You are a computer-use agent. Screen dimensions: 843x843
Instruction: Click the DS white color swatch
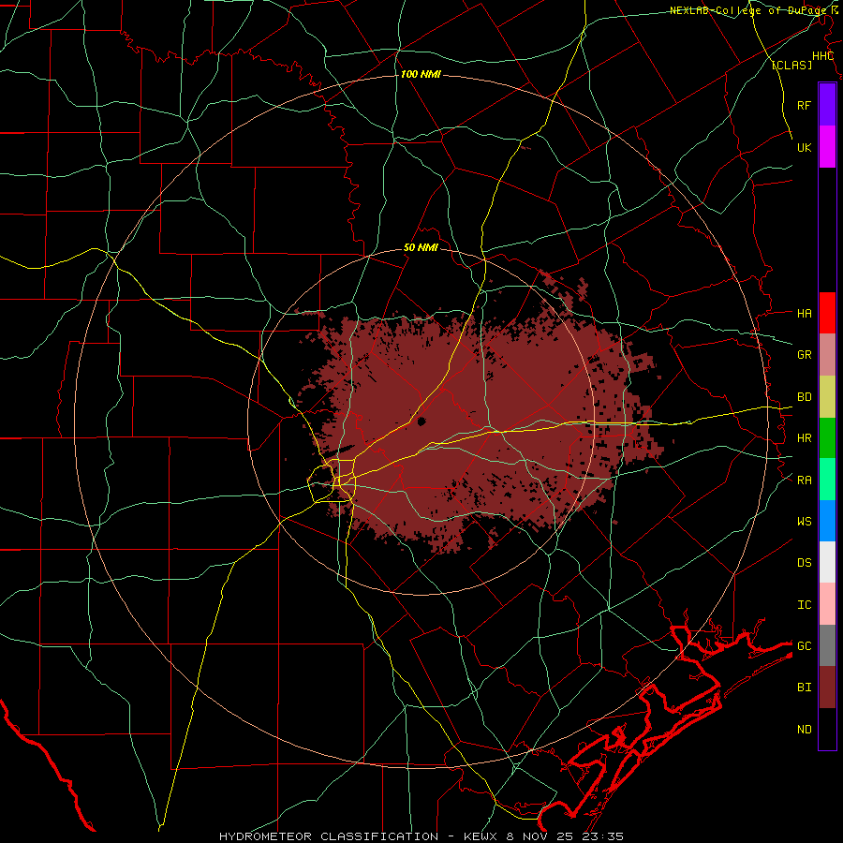827,562
